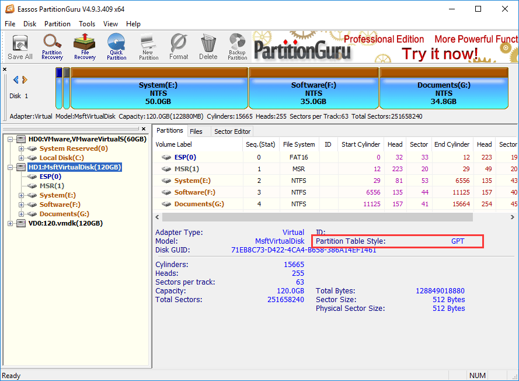Image resolution: width=519 pixels, height=381 pixels.
Task: Expand Local Disk(C:) tree node
Action: click(21, 158)
